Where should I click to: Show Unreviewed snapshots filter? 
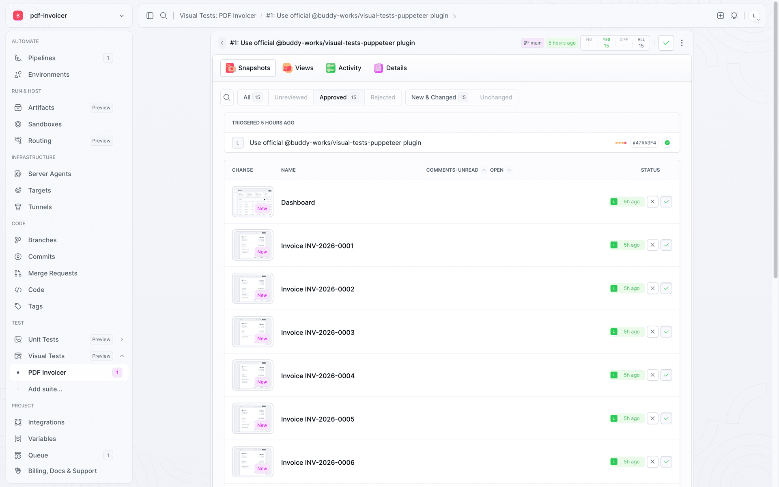[291, 97]
